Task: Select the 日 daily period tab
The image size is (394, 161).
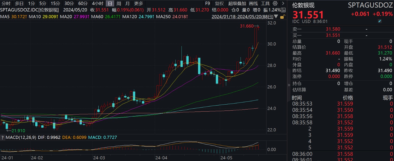Action: (x=110, y=3)
